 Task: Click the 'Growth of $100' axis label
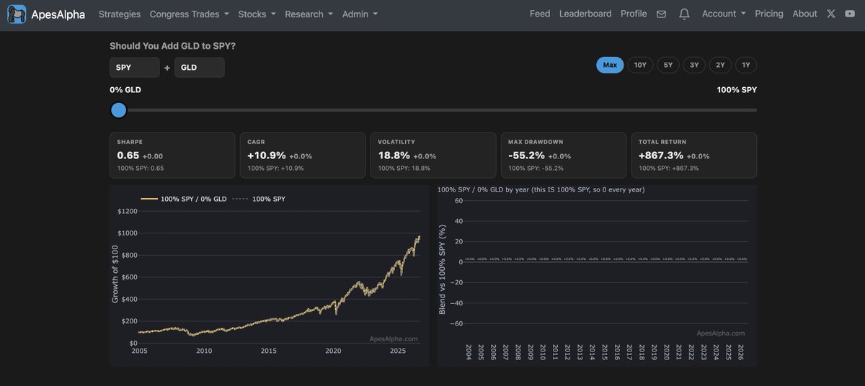coord(115,274)
